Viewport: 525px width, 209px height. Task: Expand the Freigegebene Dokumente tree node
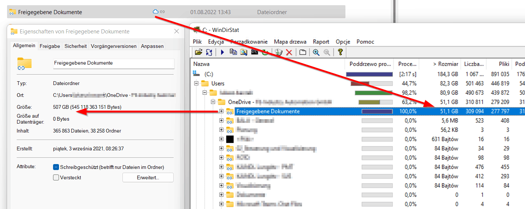tap(222, 111)
